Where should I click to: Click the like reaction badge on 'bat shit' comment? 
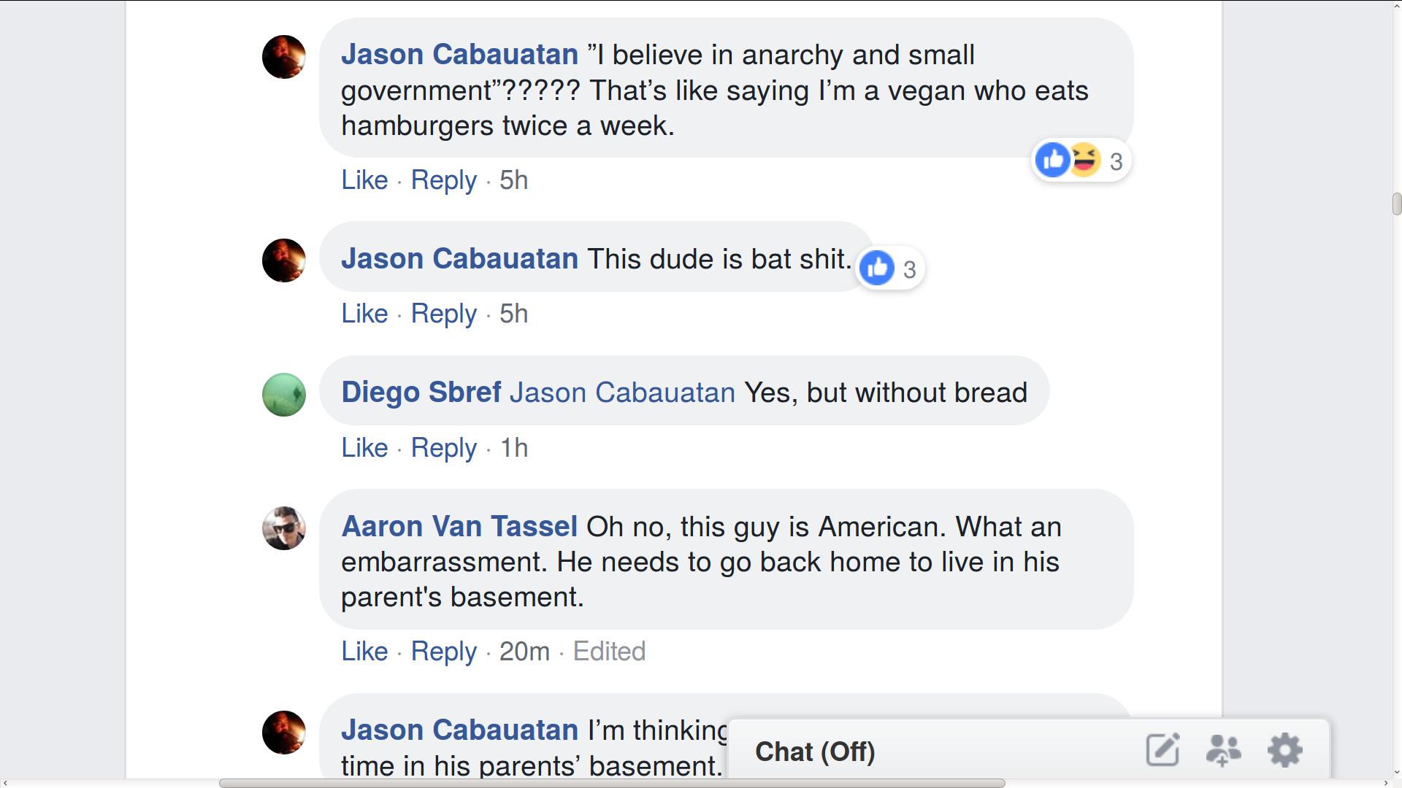click(878, 268)
